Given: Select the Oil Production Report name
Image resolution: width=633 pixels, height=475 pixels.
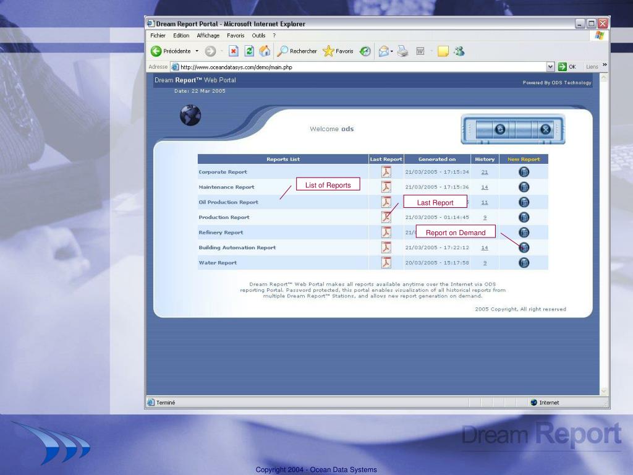Looking at the screenshot, I should coord(229,202).
